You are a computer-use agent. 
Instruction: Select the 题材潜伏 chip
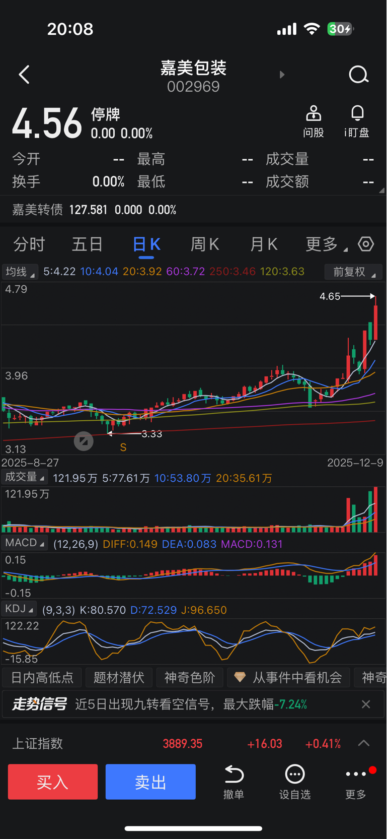[119, 677]
